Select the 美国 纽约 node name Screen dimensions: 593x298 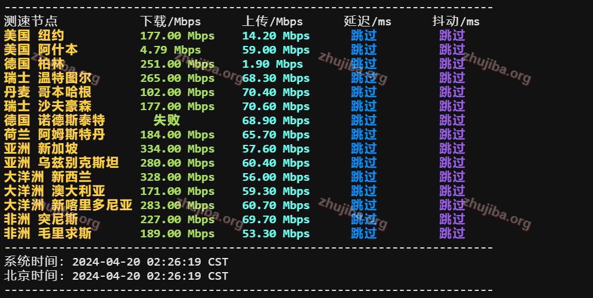tap(34, 35)
